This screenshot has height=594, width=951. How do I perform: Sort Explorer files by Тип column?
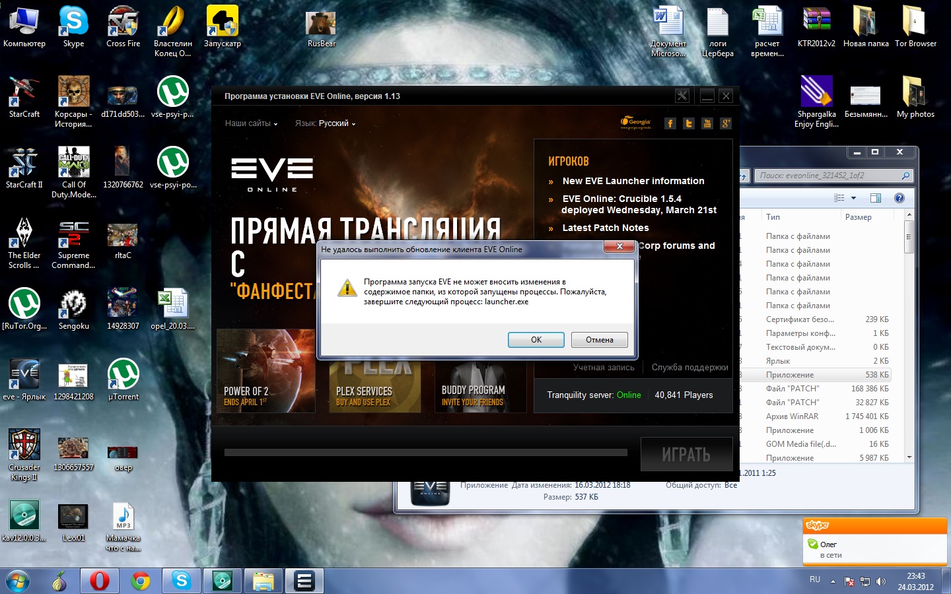[x=801, y=217]
